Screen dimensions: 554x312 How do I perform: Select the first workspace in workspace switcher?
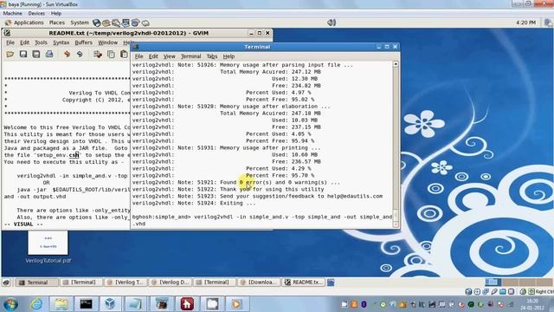pos(493,282)
